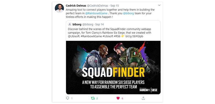Open Cedrick Delmas profile avatar

tap(59, 8)
